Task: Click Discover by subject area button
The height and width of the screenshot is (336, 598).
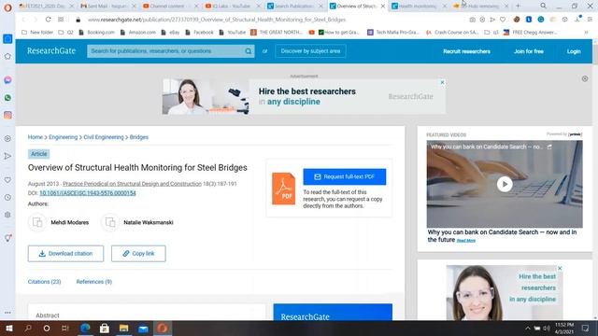Action: [x=310, y=51]
